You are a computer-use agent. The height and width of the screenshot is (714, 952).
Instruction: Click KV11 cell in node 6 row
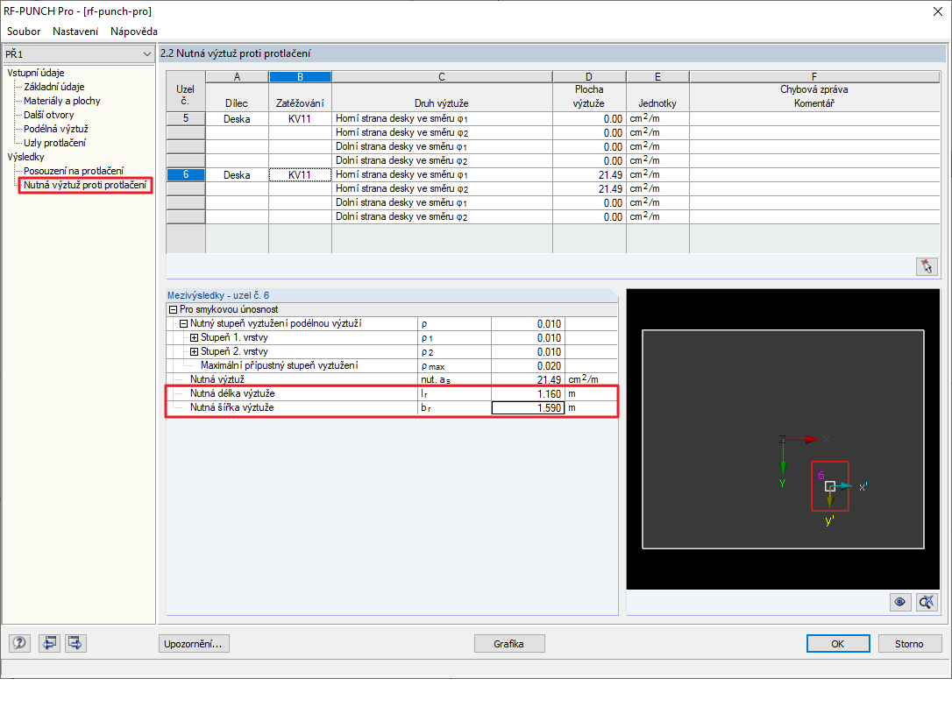[x=300, y=174]
